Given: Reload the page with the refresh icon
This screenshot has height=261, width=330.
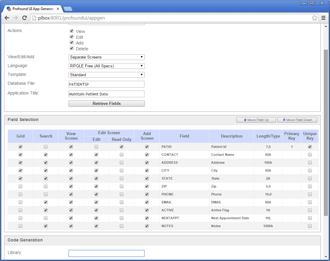Looking at the screenshot, I should point(25,18).
